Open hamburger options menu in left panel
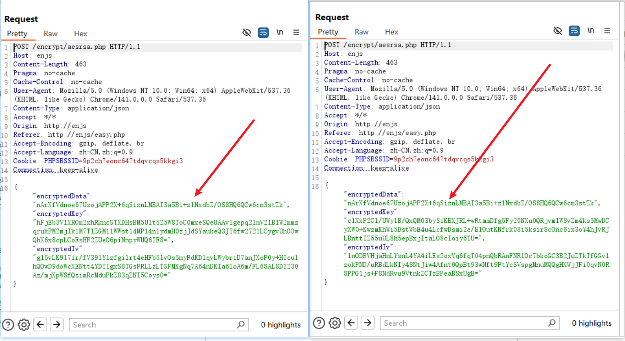 pos(296,33)
